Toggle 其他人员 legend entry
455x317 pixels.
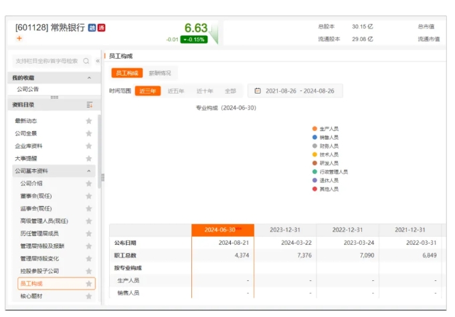[325, 189]
